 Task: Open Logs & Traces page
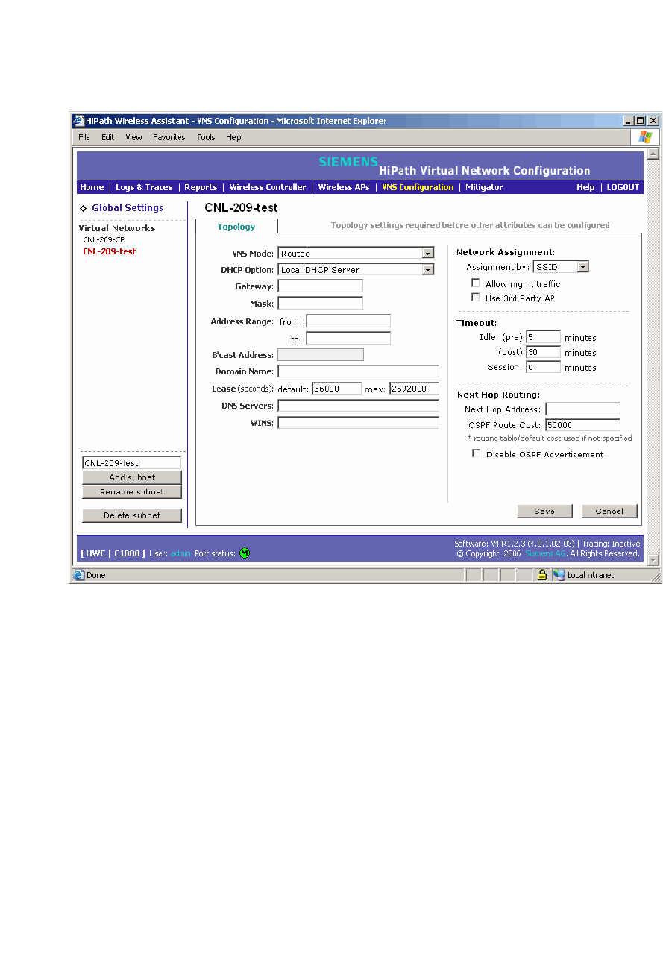tap(144, 187)
